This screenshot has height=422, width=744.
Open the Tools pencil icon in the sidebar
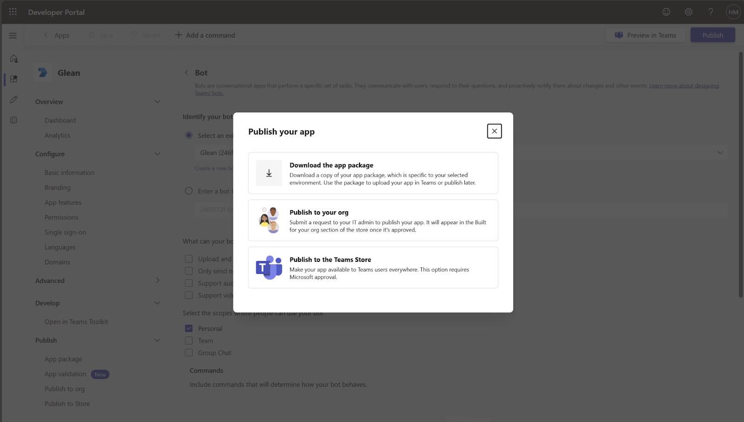[14, 99]
